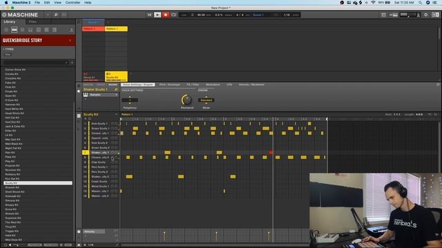Toggle the mixer view icon in header

click(64, 14)
